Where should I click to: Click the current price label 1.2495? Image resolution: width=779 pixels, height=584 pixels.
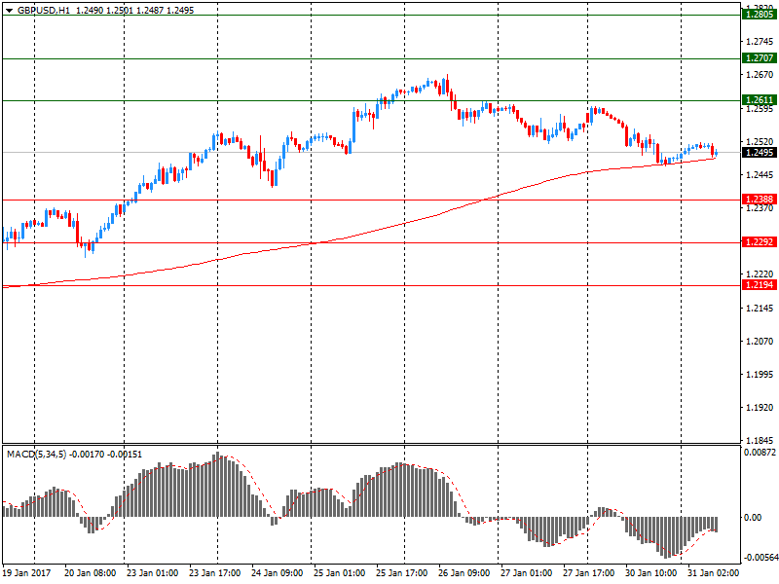[x=760, y=153]
